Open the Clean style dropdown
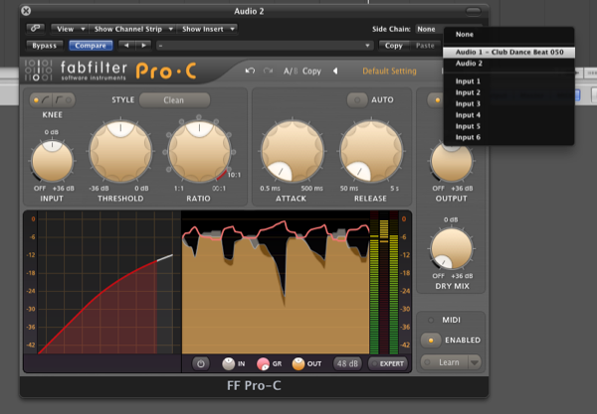597x414 pixels. [174, 100]
